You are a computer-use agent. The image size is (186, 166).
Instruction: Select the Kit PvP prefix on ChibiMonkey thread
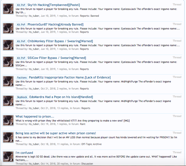(x=21, y=41)
